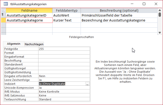Click the IME-Satzmodus value Keine
Image resolution: width=163 pixels, height=105 pixels.
coord(64,95)
